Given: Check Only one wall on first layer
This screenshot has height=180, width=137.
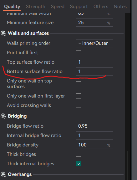Looking at the screenshot, I should (79, 96).
